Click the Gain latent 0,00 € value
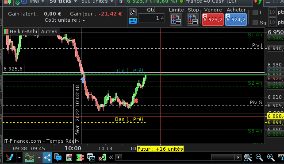The height and width of the screenshot is (164, 284). click(x=53, y=14)
